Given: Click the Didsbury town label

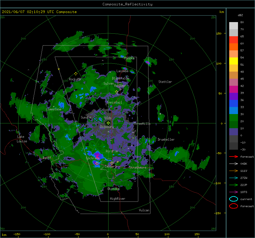Looking at the screenshot, I should [107, 127].
